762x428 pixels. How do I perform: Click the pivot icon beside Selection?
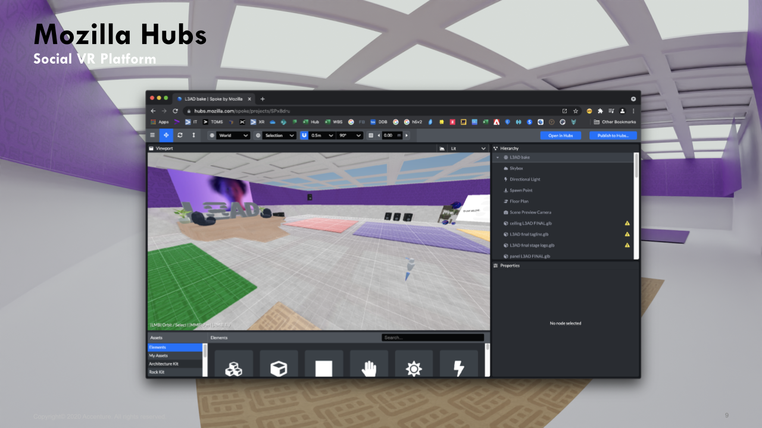[258, 136]
